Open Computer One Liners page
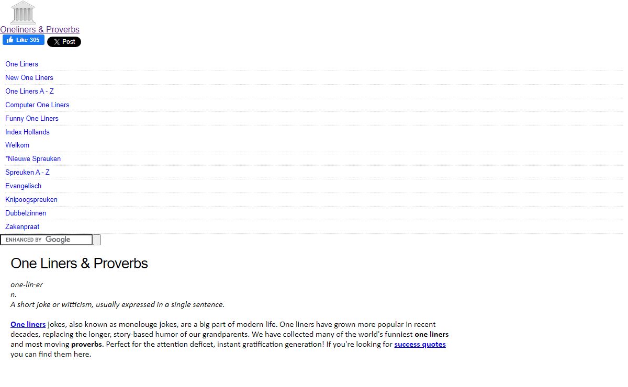Image resolution: width=628 pixels, height=387 pixels. click(37, 105)
